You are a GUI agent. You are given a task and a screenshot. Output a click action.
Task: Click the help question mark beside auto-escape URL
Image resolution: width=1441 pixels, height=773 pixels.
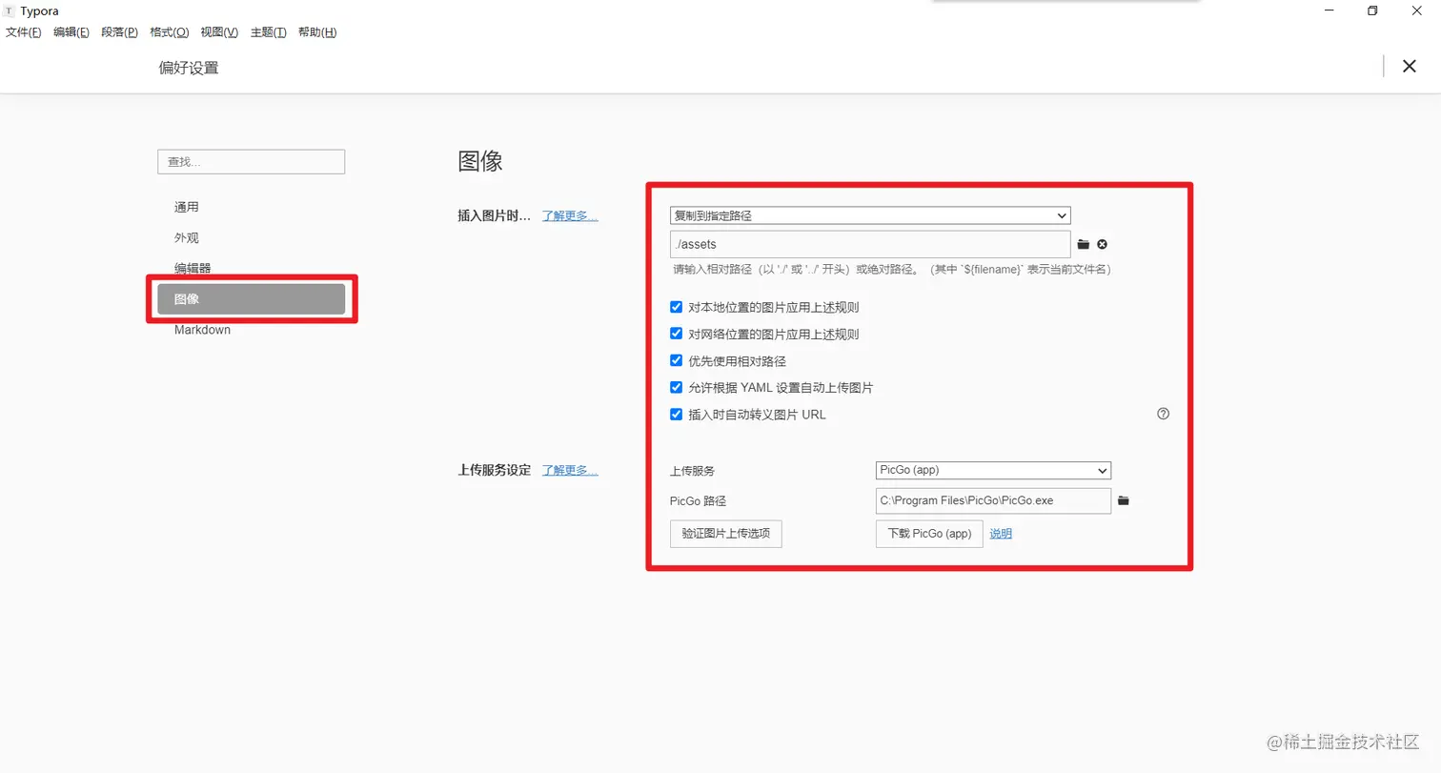pos(1163,414)
